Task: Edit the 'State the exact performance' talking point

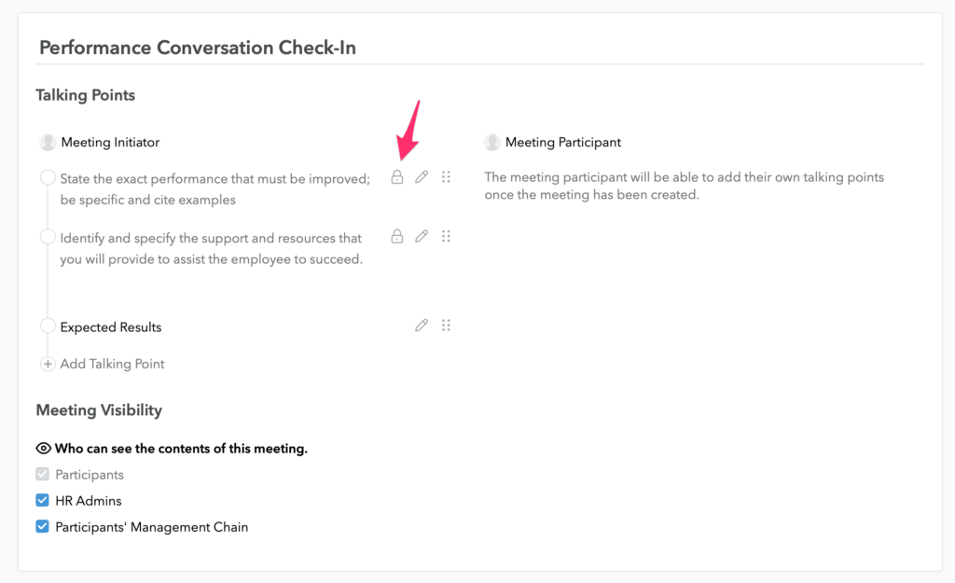Action: click(x=422, y=176)
